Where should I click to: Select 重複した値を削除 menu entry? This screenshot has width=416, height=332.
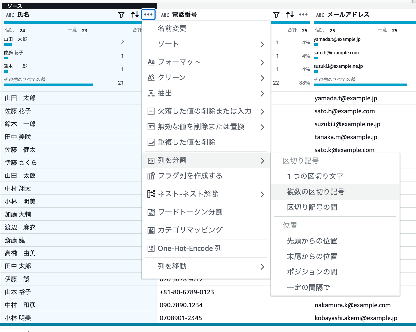click(206, 142)
